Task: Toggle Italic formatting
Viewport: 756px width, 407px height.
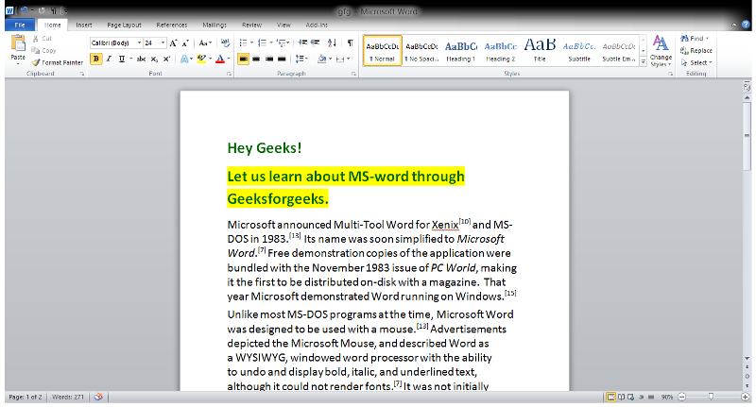Action: [x=109, y=59]
